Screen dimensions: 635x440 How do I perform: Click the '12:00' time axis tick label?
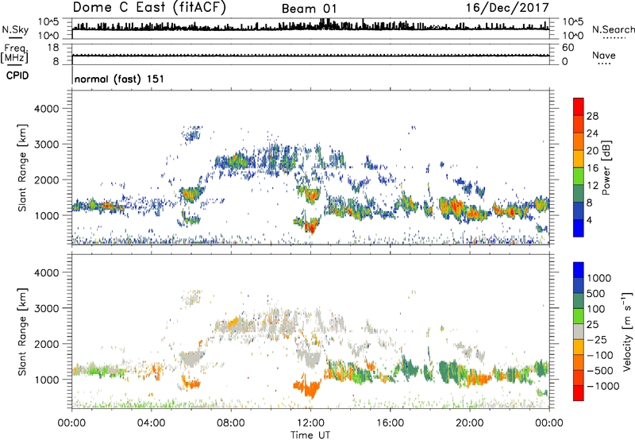[x=310, y=423]
